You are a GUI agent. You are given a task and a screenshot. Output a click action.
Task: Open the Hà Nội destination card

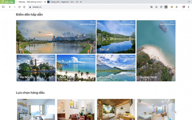point(36,68)
